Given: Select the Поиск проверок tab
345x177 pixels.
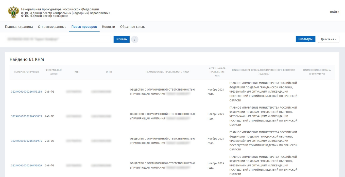Looking at the screenshot, I should pos(84,27).
